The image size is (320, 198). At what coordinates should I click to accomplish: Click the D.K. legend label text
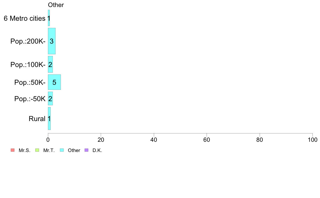pos(97,150)
